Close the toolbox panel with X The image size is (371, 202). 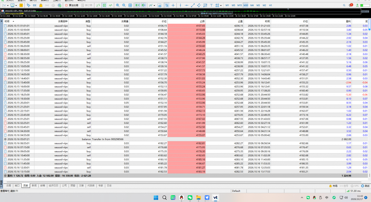[2, 21]
